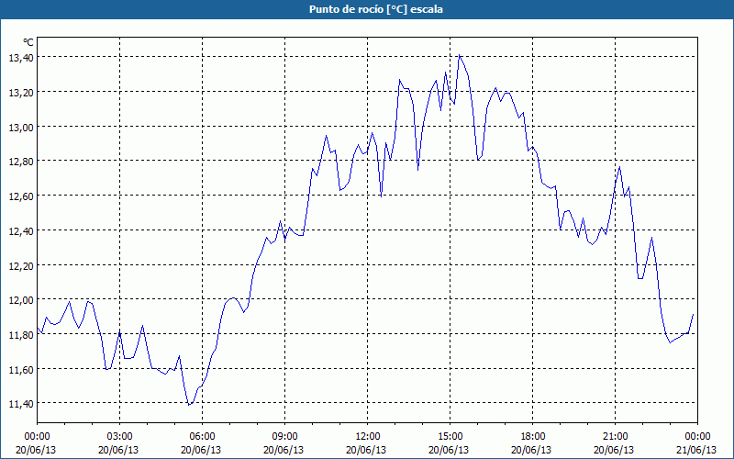Image resolution: width=734 pixels, height=459 pixels.
Task: Click the 18:00 time label
Action: click(x=532, y=437)
